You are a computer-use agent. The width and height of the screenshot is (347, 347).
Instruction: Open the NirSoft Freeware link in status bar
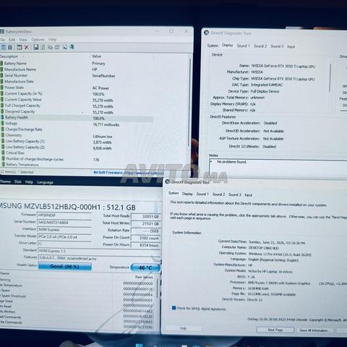[128, 173]
